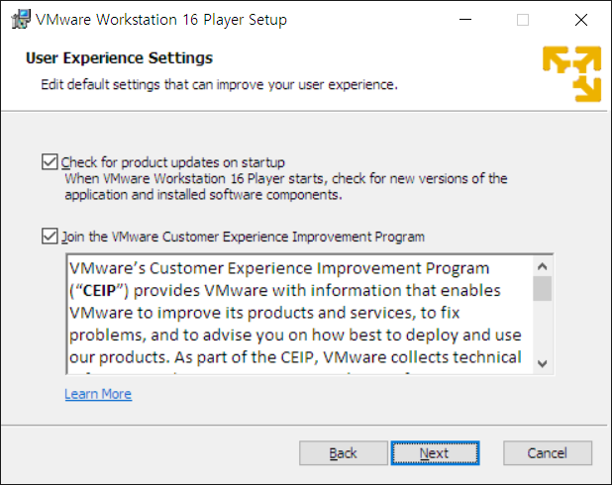Screen dimensions: 612x485
Task: Click the scrollbar thumb in CEIP description
Action: click(542, 288)
